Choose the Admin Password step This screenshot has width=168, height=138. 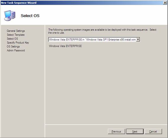(x=16, y=51)
